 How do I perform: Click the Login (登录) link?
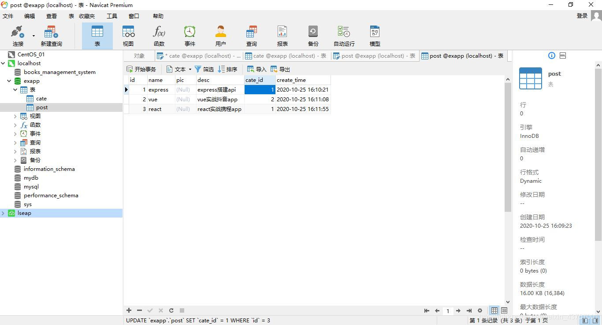(582, 16)
